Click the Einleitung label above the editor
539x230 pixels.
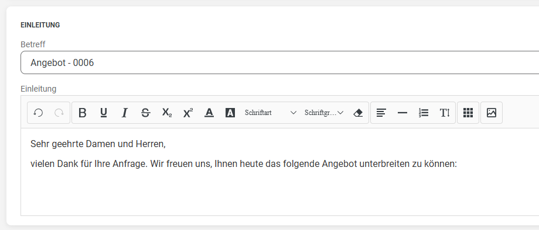coord(39,89)
